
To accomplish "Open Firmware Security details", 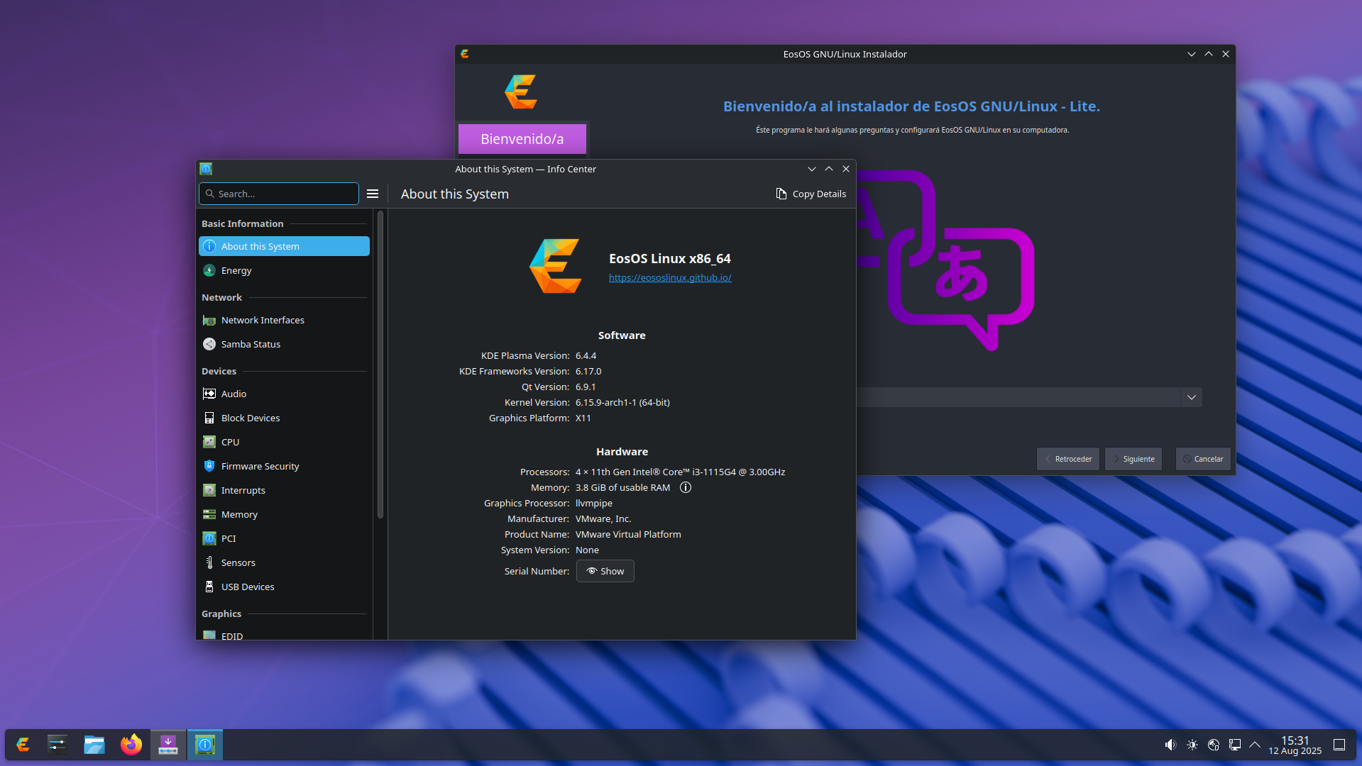I will [260, 466].
